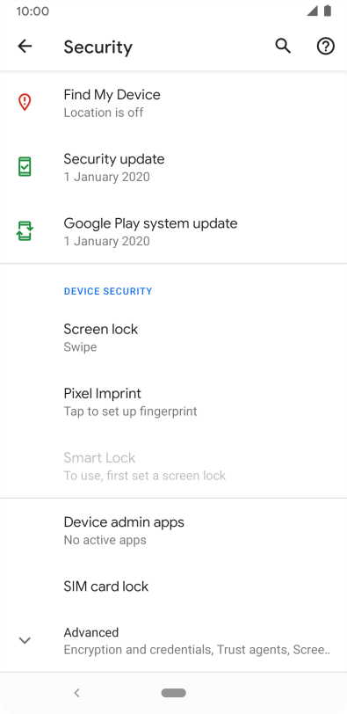Tap the home pill in navigation bar
347x714 pixels.
(173, 693)
